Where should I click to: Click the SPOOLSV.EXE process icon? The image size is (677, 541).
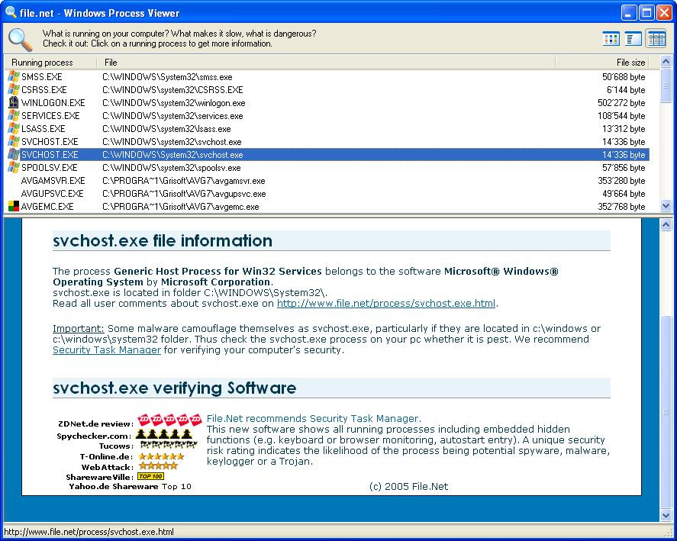point(14,168)
